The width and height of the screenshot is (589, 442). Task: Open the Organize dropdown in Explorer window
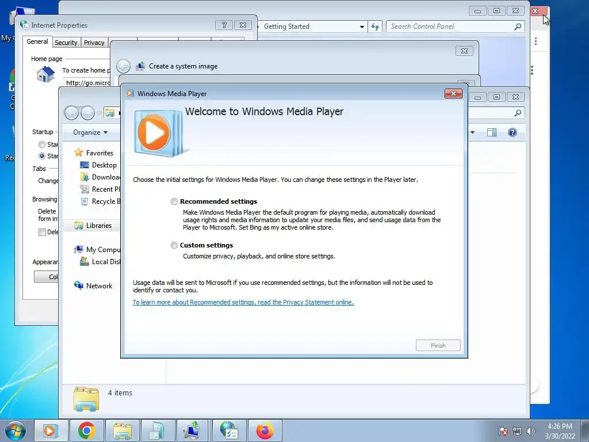(x=90, y=132)
